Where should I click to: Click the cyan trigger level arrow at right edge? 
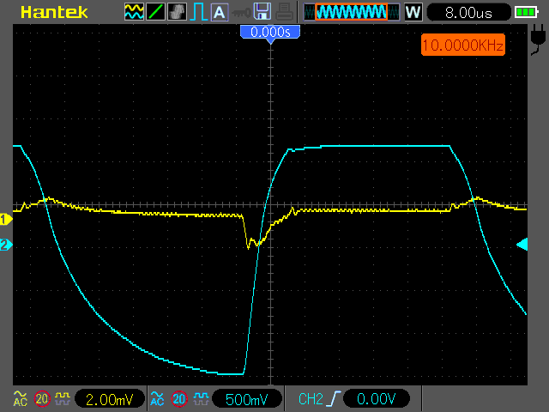(522, 244)
